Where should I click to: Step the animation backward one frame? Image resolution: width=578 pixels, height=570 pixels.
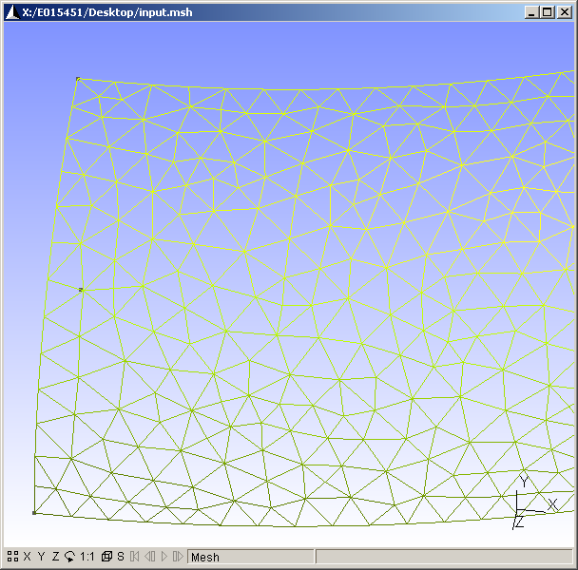pos(149,557)
